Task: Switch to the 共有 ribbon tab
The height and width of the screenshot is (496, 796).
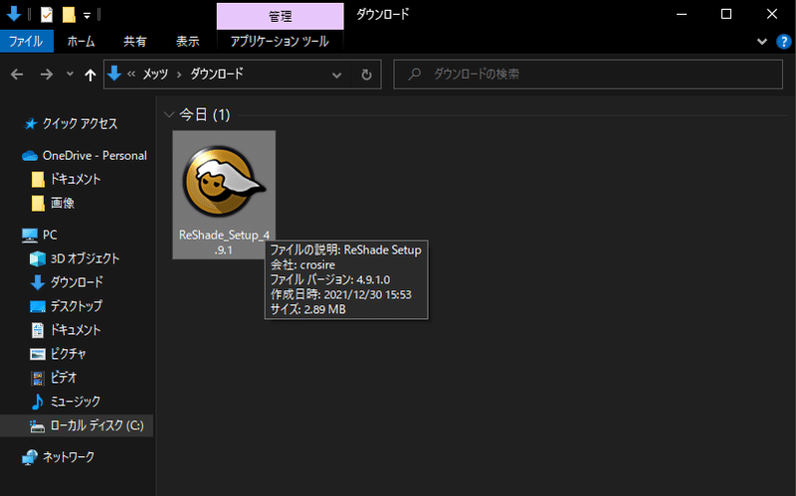Action: [x=135, y=41]
